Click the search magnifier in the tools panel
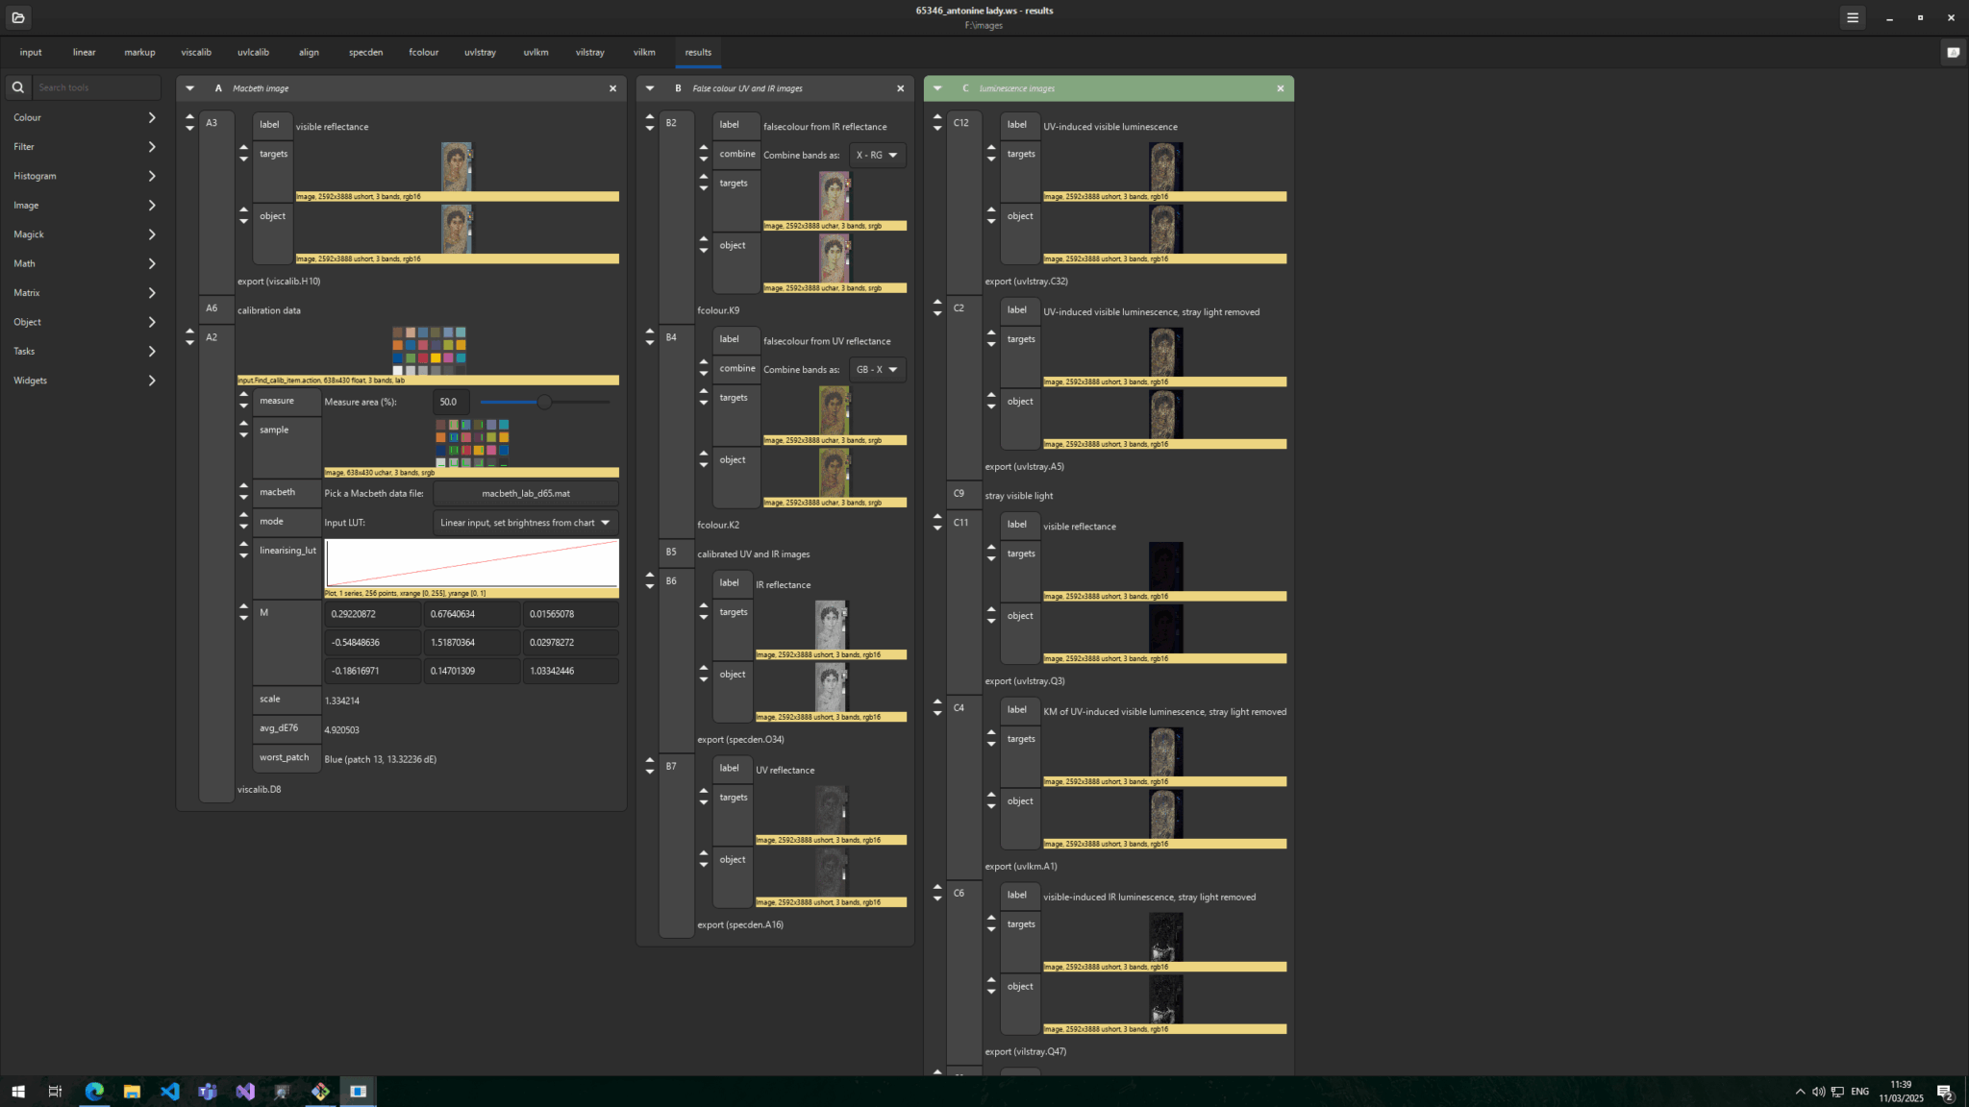Screen dimensions: 1969x1107 (x=17, y=87)
